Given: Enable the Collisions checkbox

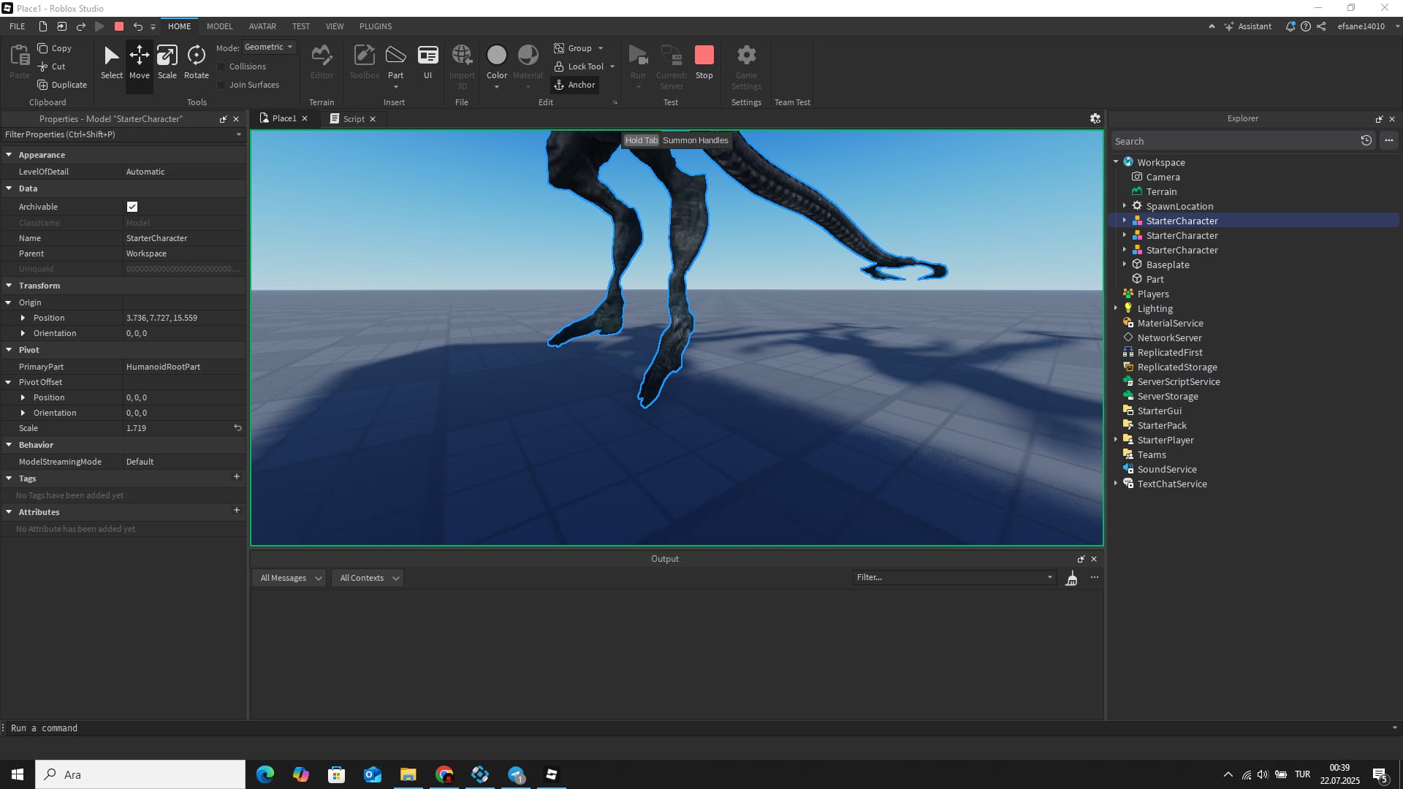Looking at the screenshot, I should pyautogui.click(x=222, y=66).
